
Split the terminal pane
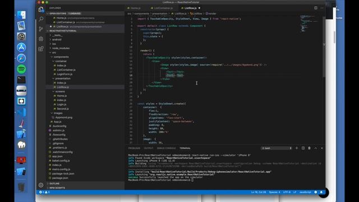click(x=303, y=148)
